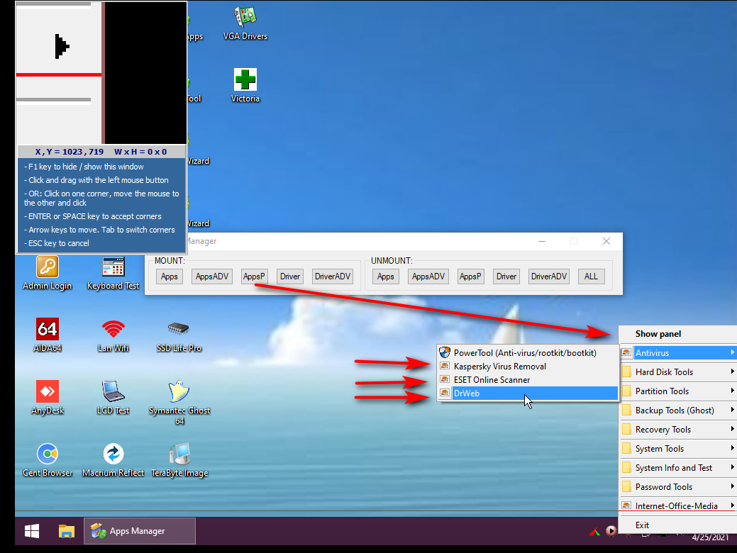Click the AppsP button under MOUNT
This screenshot has height=553, width=737.
pos(254,276)
